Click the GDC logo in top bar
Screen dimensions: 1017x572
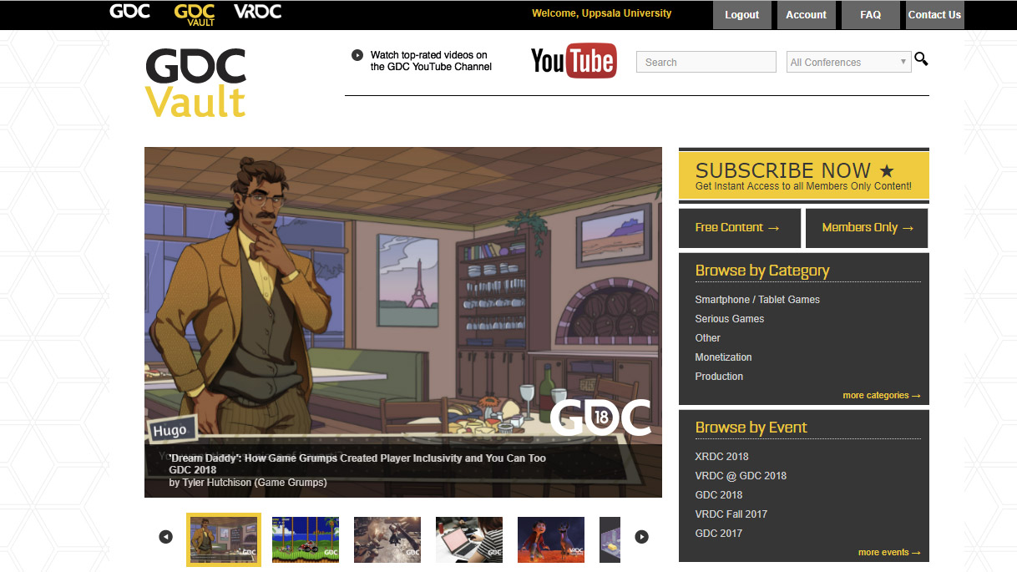click(x=129, y=12)
